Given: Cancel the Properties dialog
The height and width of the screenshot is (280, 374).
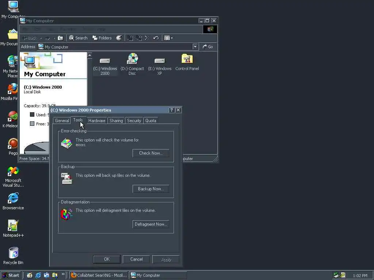Looking at the screenshot, I should tap(137, 259).
